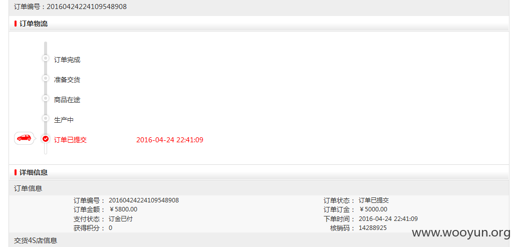Click the 商品在途 step label
This screenshot has width=515, height=247.
67,100
